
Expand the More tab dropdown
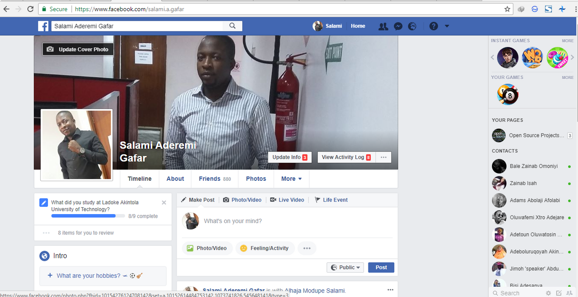coord(291,179)
